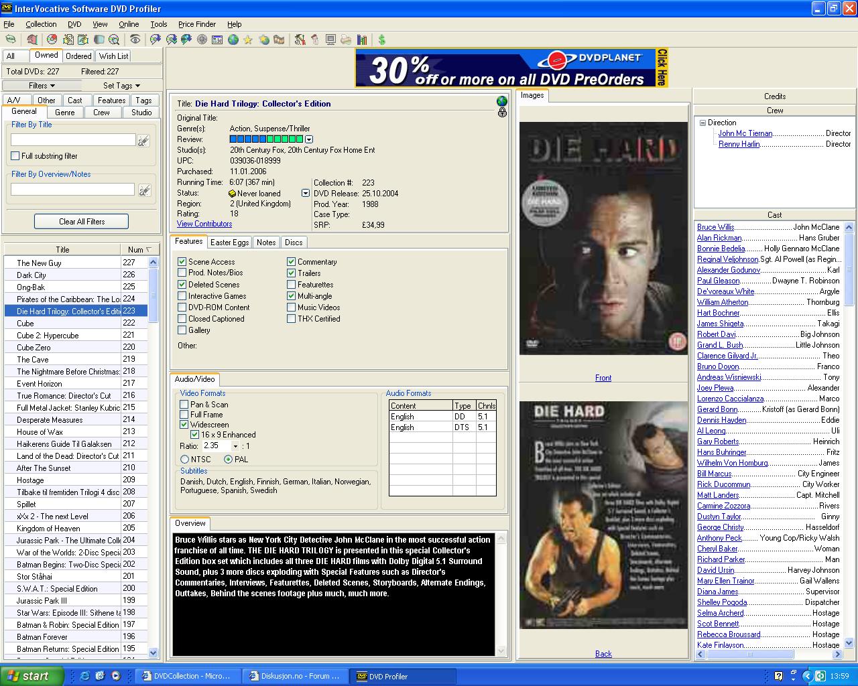The height and width of the screenshot is (686, 858).
Task: Open the Price Finder menu
Action: click(x=197, y=24)
